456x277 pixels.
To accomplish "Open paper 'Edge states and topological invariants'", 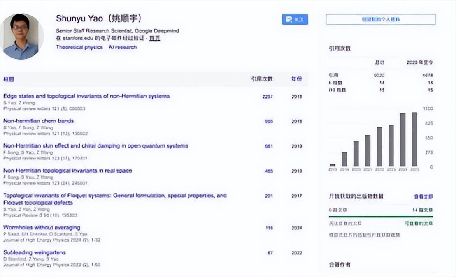I will click(x=86, y=96).
